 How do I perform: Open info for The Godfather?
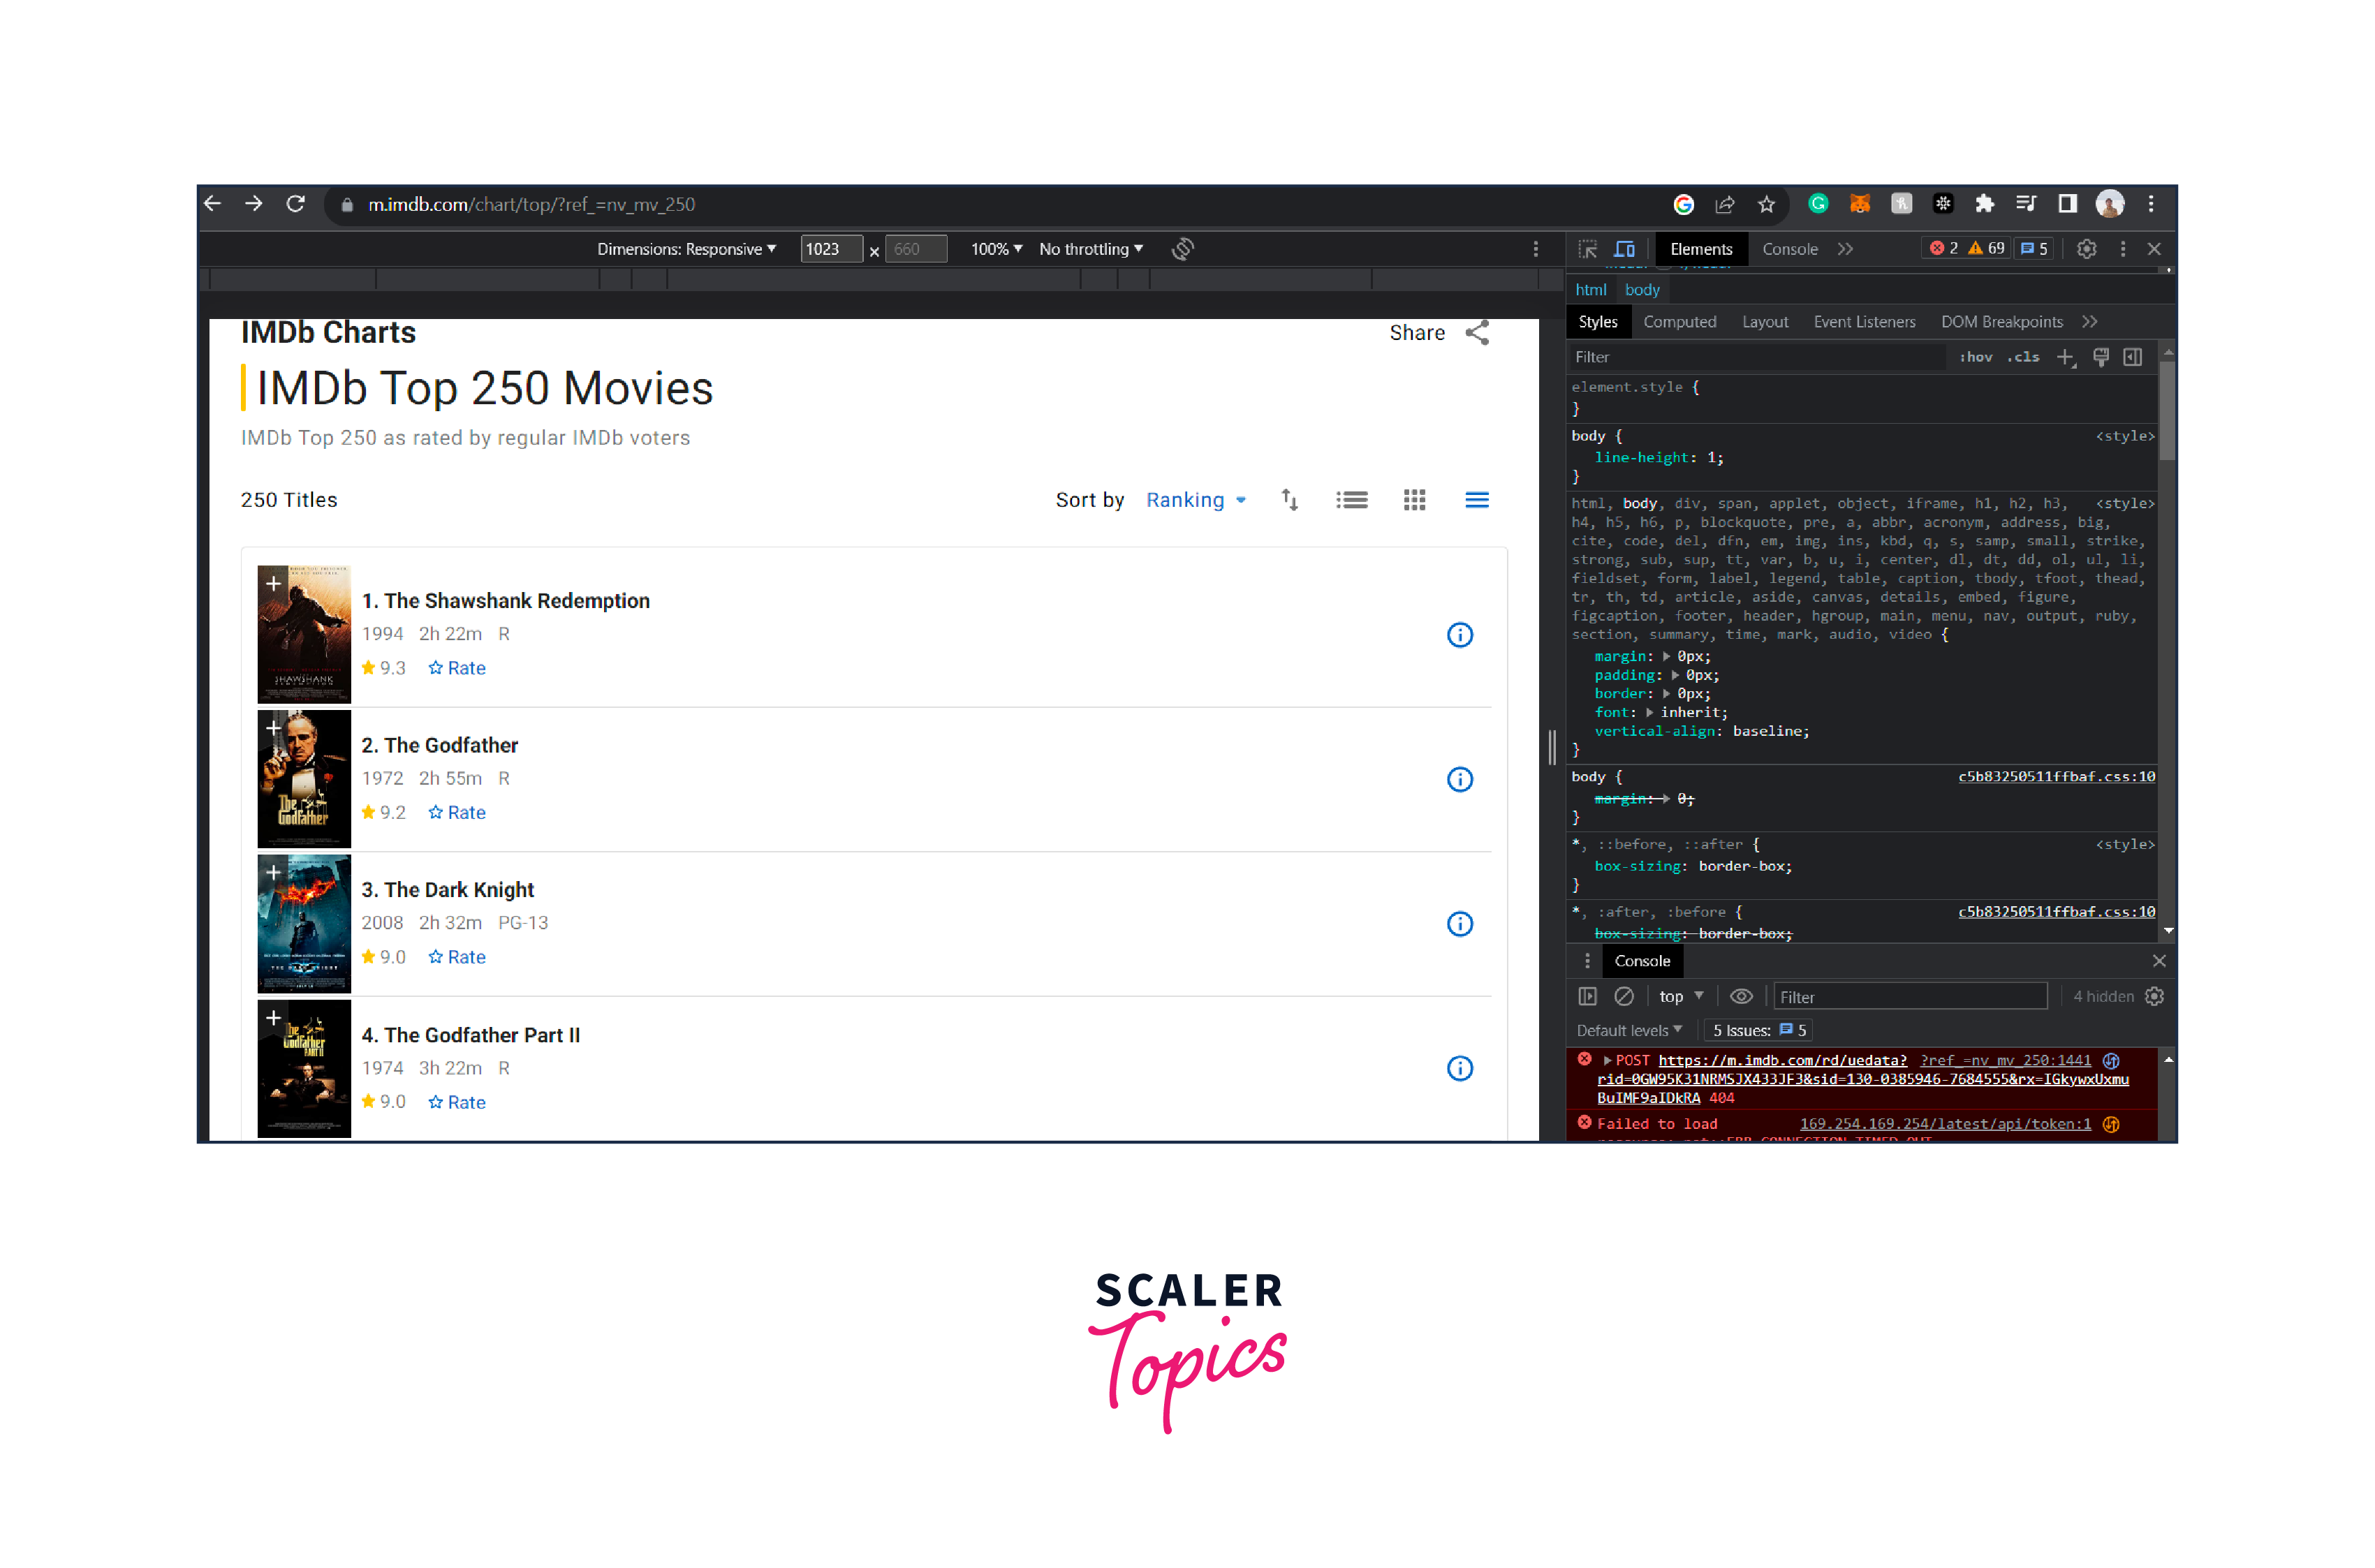pyautogui.click(x=1460, y=780)
